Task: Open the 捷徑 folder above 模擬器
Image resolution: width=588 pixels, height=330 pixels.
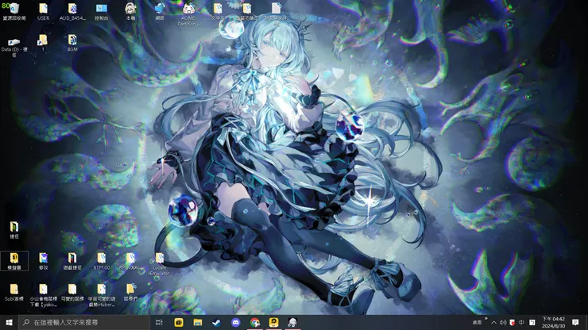Action: [14, 229]
